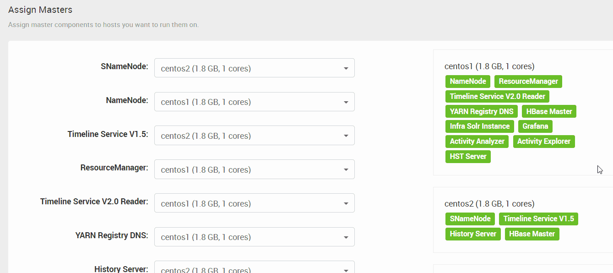
Task: Click the NameNode tag under centos1
Action: tap(468, 82)
